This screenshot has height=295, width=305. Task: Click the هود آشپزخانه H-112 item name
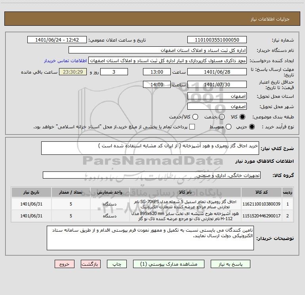(x=185, y=216)
